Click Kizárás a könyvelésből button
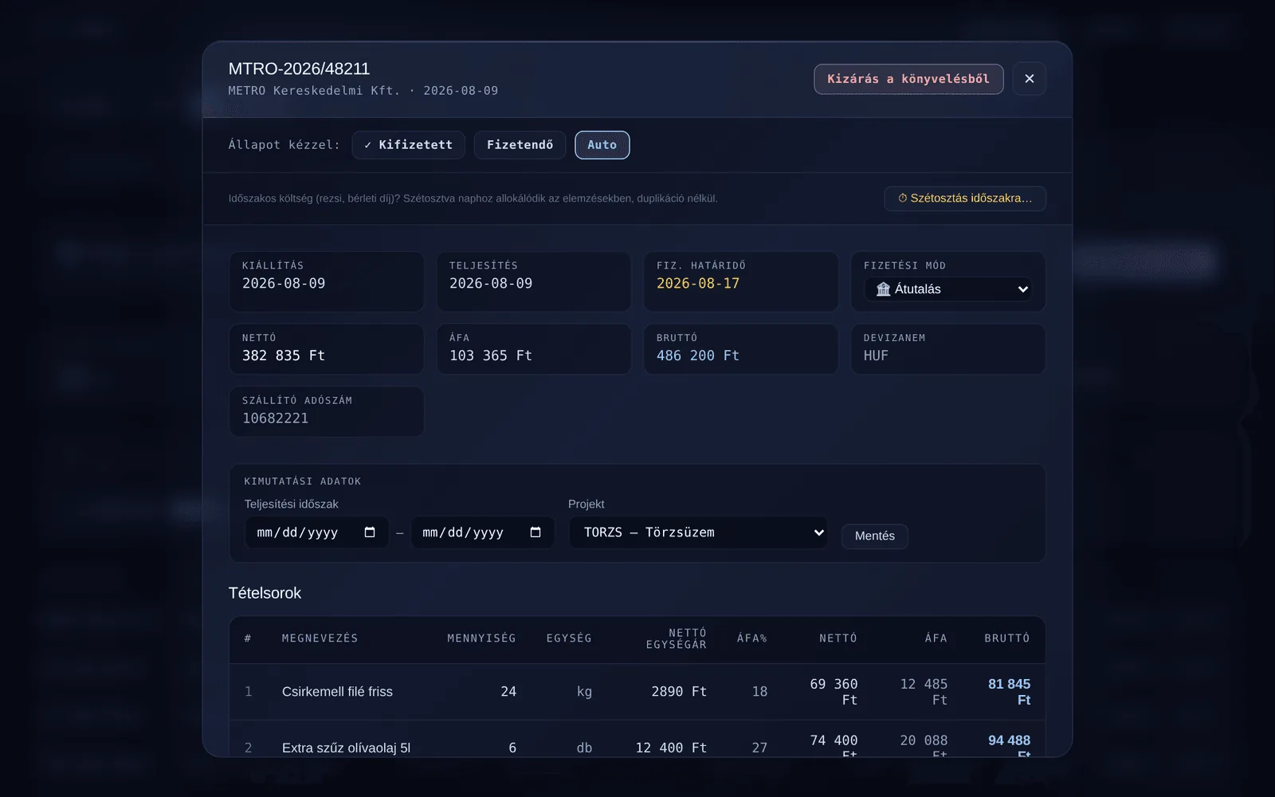This screenshot has height=797, width=1275. pos(908,79)
